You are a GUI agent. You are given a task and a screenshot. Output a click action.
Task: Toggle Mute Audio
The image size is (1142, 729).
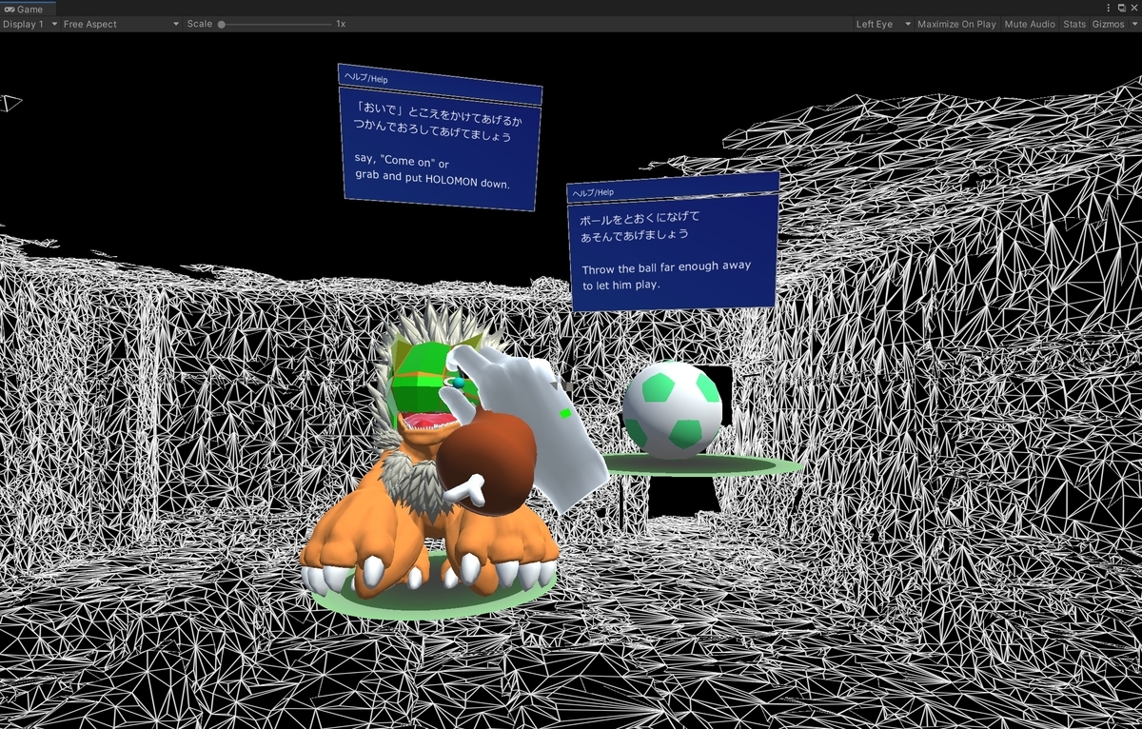pos(1030,24)
